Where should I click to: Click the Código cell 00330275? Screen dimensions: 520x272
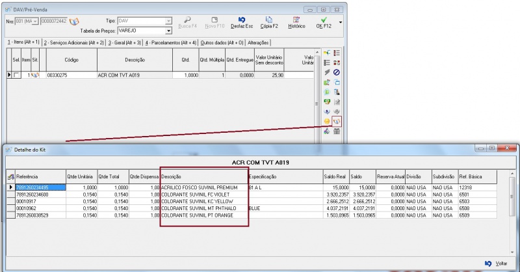point(70,75)
